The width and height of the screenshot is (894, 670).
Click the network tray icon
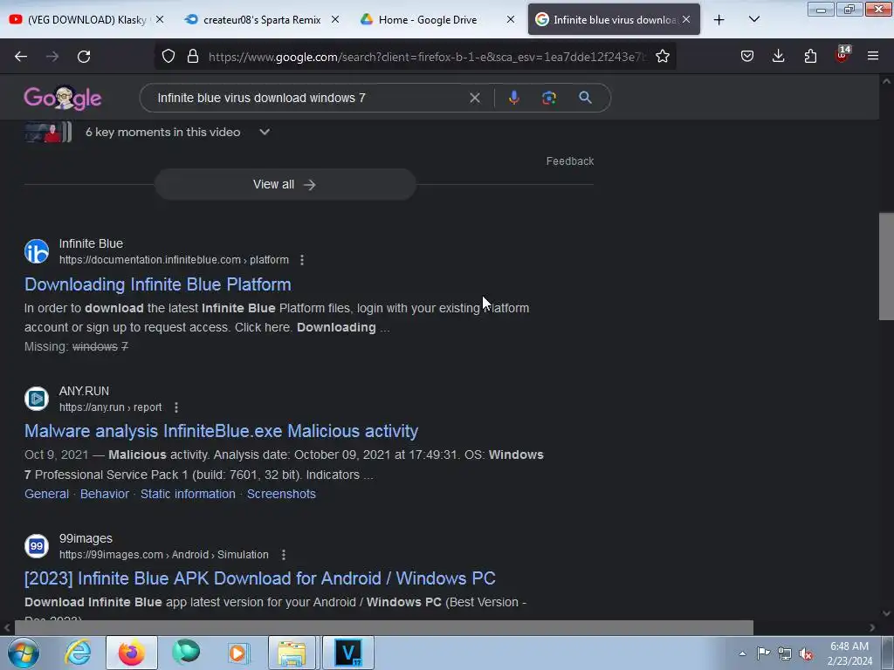[x=785, y=653]
